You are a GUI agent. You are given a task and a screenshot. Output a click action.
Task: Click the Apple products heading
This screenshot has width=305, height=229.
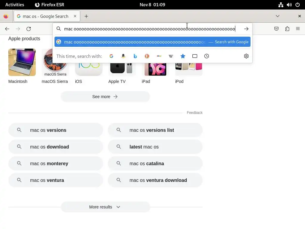pyautogui.click(x=24, y=38)
